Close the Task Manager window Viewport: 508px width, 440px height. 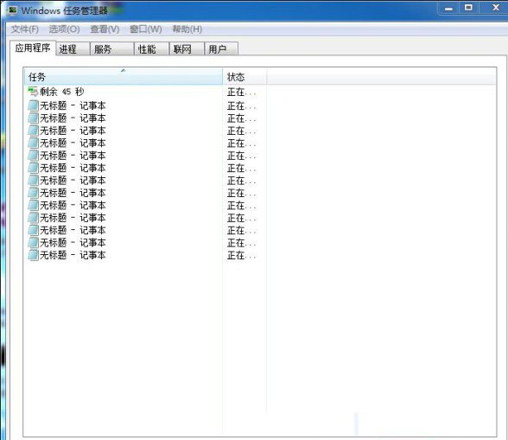tap(494, 8)
